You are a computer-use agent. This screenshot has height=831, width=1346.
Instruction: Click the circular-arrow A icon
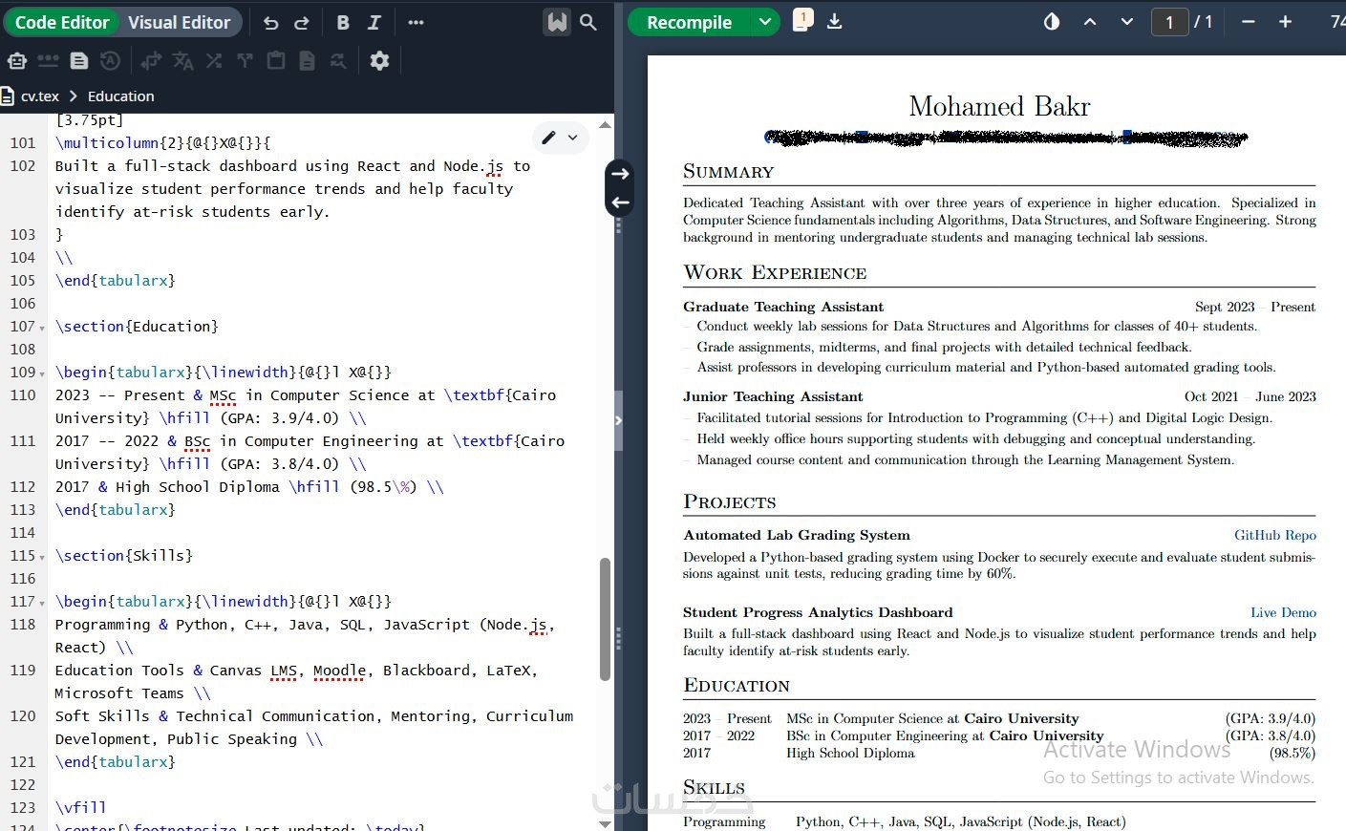[x=111, y=61]
